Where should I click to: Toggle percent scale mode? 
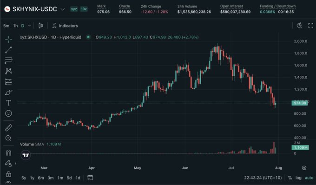(290, 178)
